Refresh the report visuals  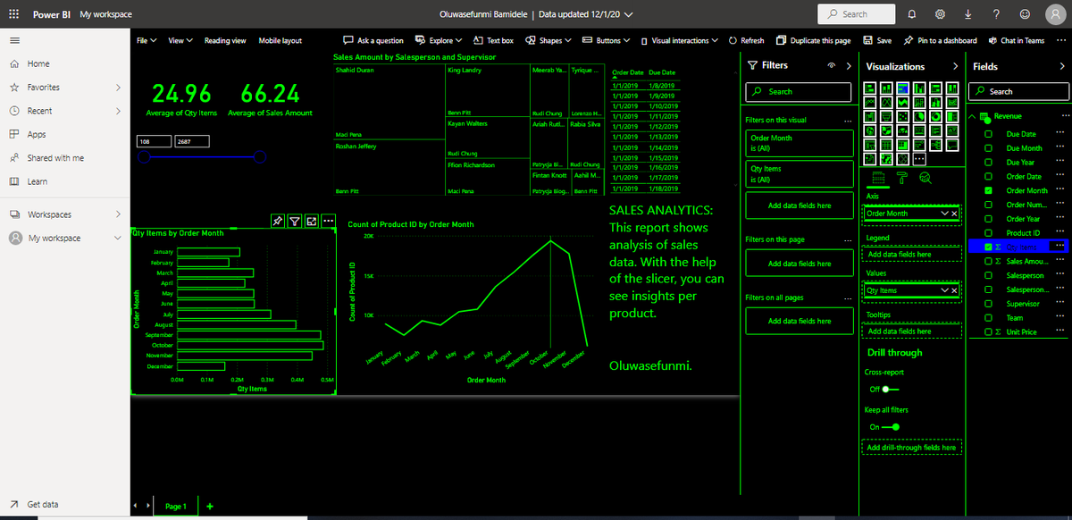click(746, 41)
